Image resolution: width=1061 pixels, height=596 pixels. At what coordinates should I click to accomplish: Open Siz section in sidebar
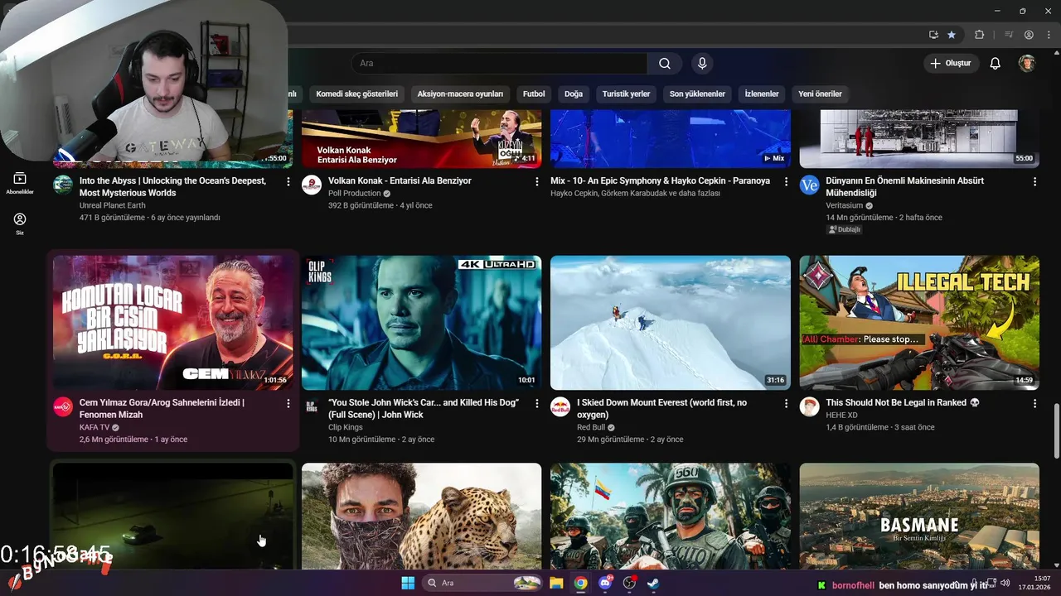pos(20,223)
